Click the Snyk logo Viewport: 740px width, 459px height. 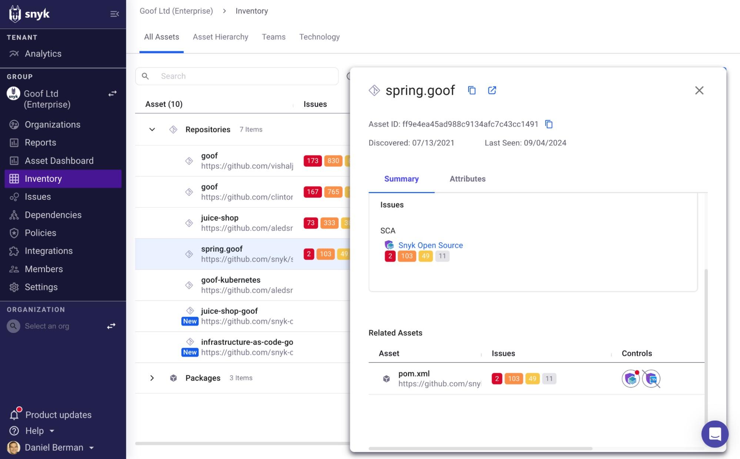click(29, 14)
